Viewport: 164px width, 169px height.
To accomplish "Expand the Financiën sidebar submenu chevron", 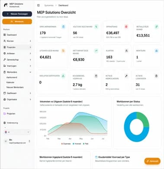I will click(30, 47).
